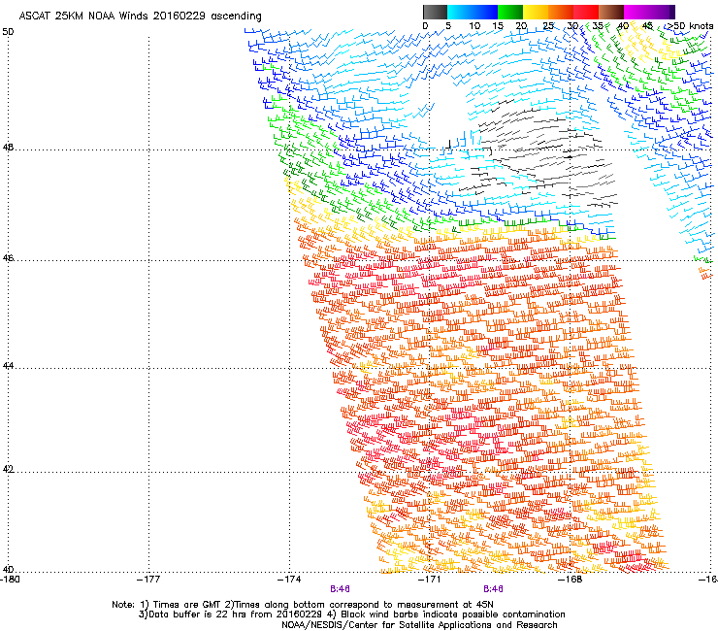The width and height of the screenshot is (718, 631).
Task: Select the longitude '-177' axis label
Action: [x=148, y=580]
